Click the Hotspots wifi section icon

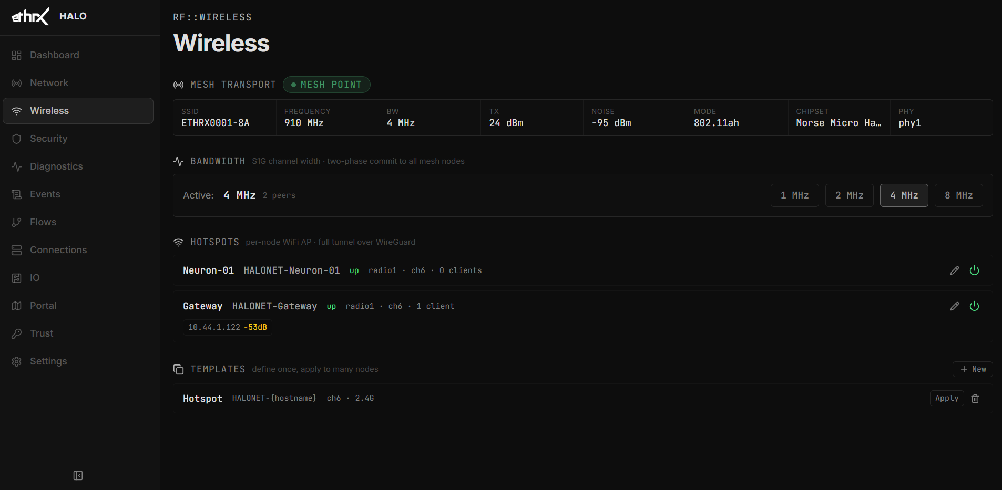pos(179,242)
